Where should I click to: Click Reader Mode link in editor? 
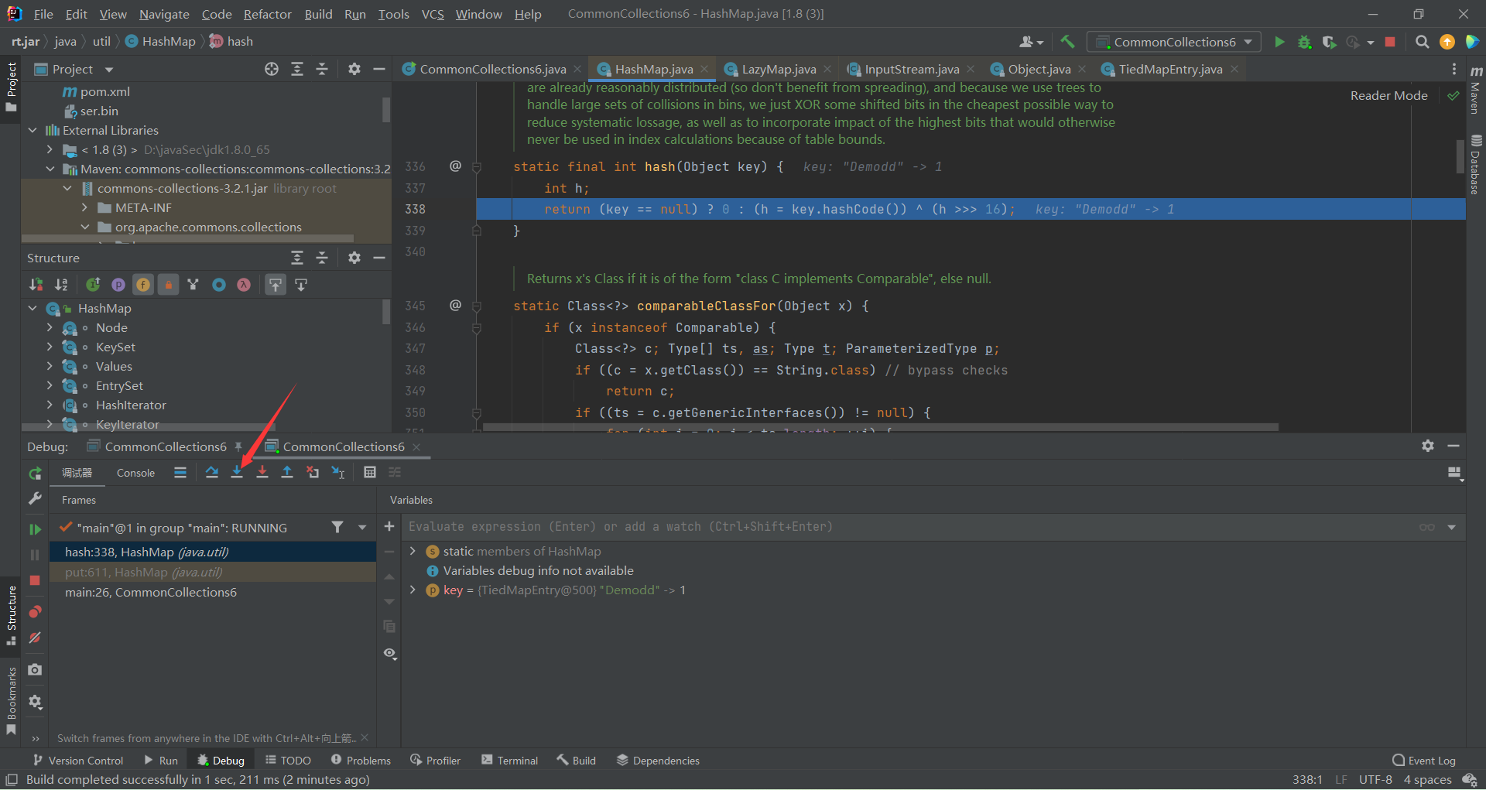click(x=1388, y=95)
